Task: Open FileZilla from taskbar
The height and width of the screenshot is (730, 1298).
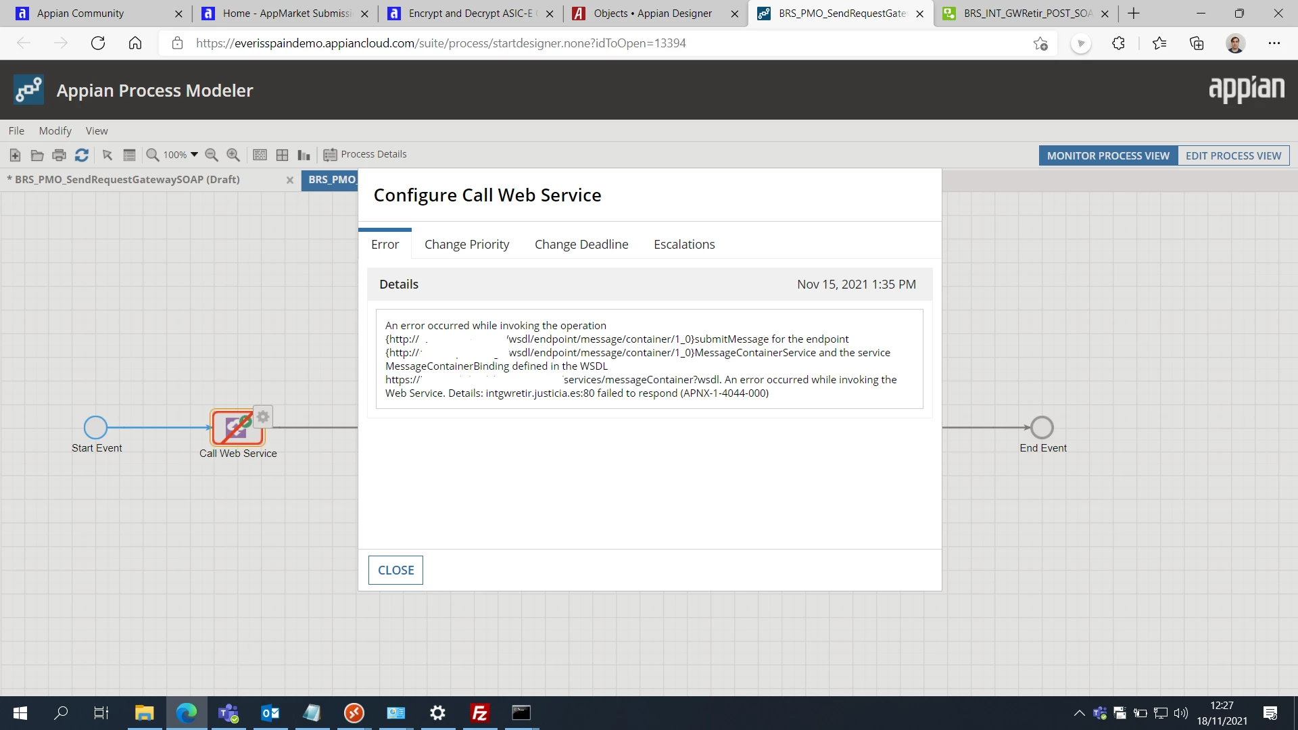Action: point(479,713)
